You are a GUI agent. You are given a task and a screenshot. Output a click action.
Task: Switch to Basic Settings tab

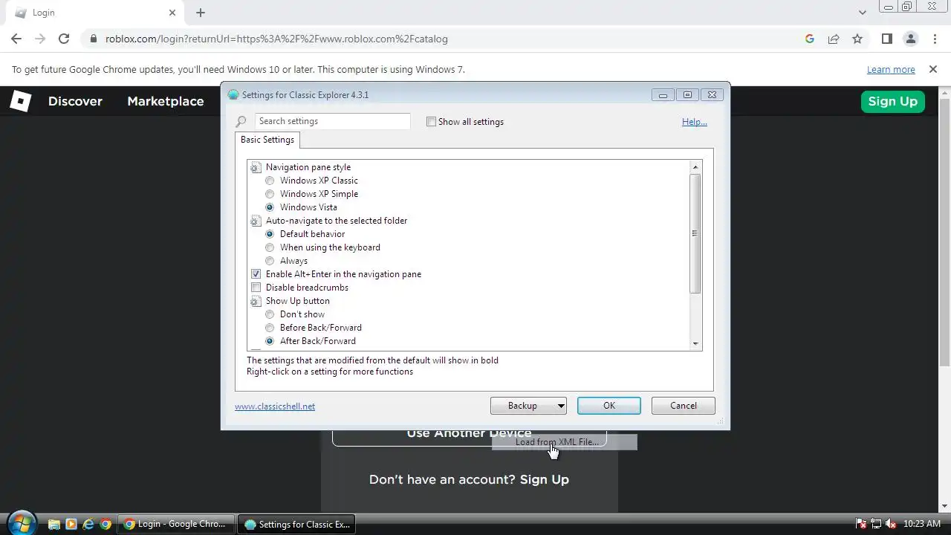click(267, 140)
